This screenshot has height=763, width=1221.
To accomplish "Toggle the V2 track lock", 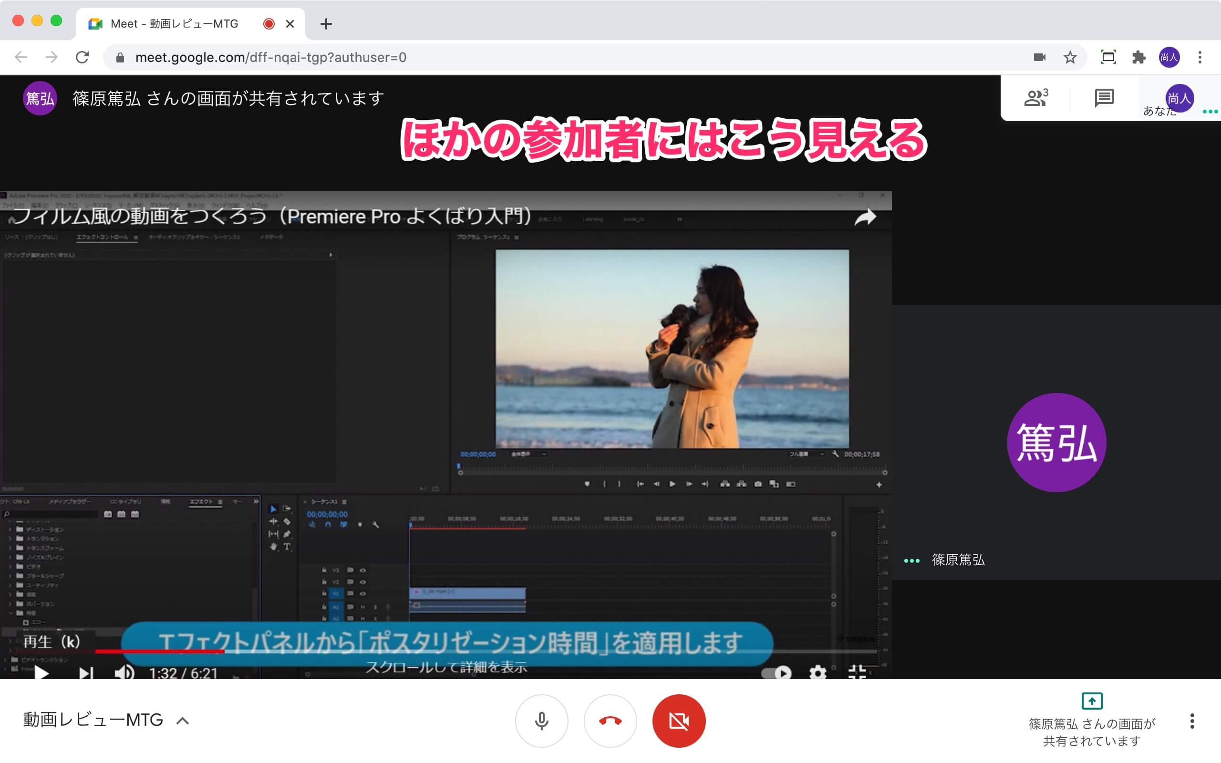I will [x=324, y=582].
